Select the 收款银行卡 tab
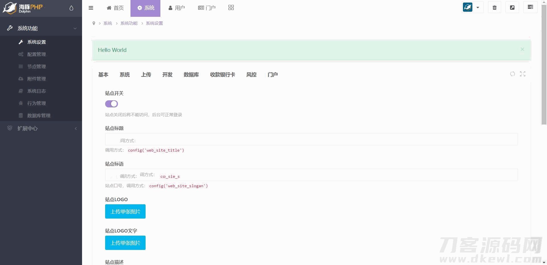Image resolution: width=547 pixels, height=265 pixels. (x=223, y=75)
